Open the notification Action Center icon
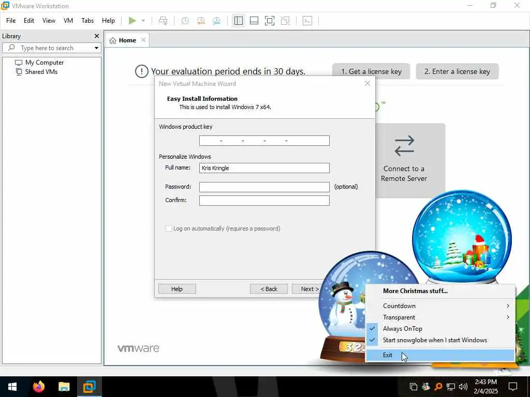Image resolution: width=530 pixels, height=397 pixels. tap(513, 387)
